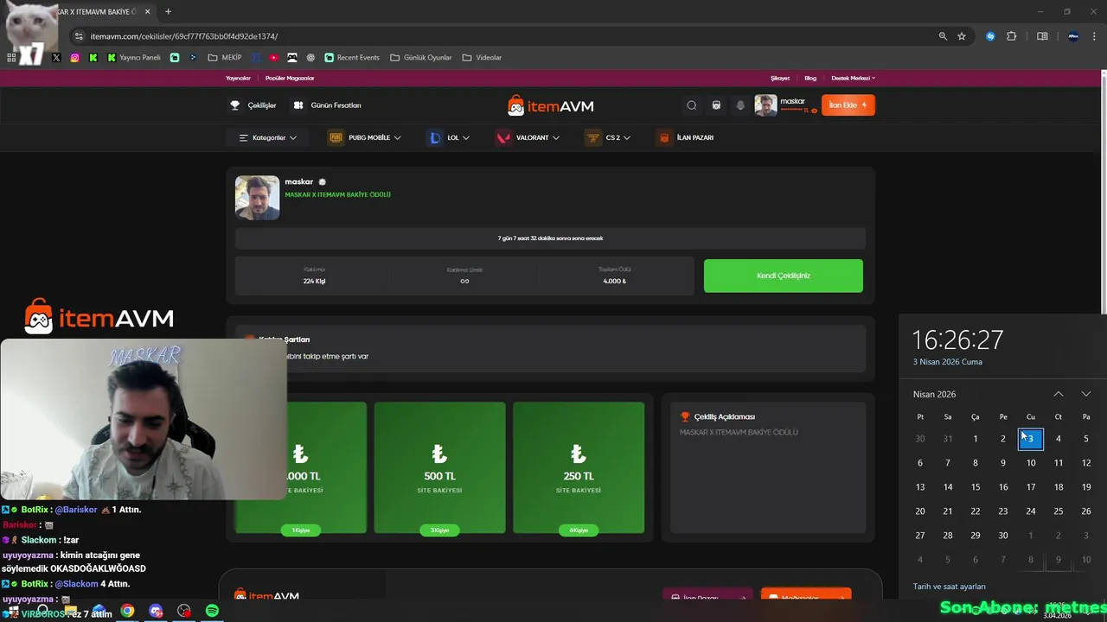
Task: Expand the Destek Merkezi dropdown
Action: pos(854,78)
